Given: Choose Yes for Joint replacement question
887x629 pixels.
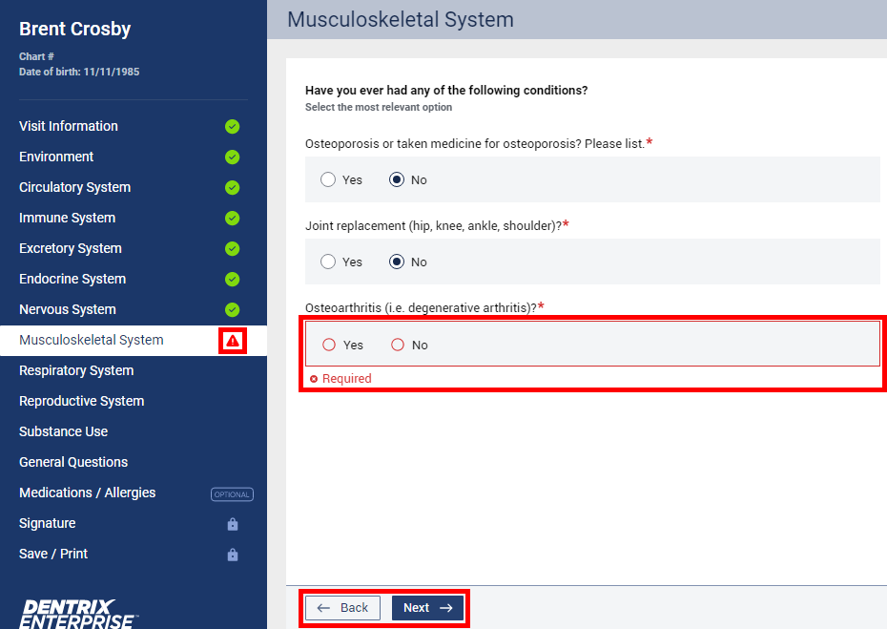Looking at the screenshot, I should coord(329,262).
